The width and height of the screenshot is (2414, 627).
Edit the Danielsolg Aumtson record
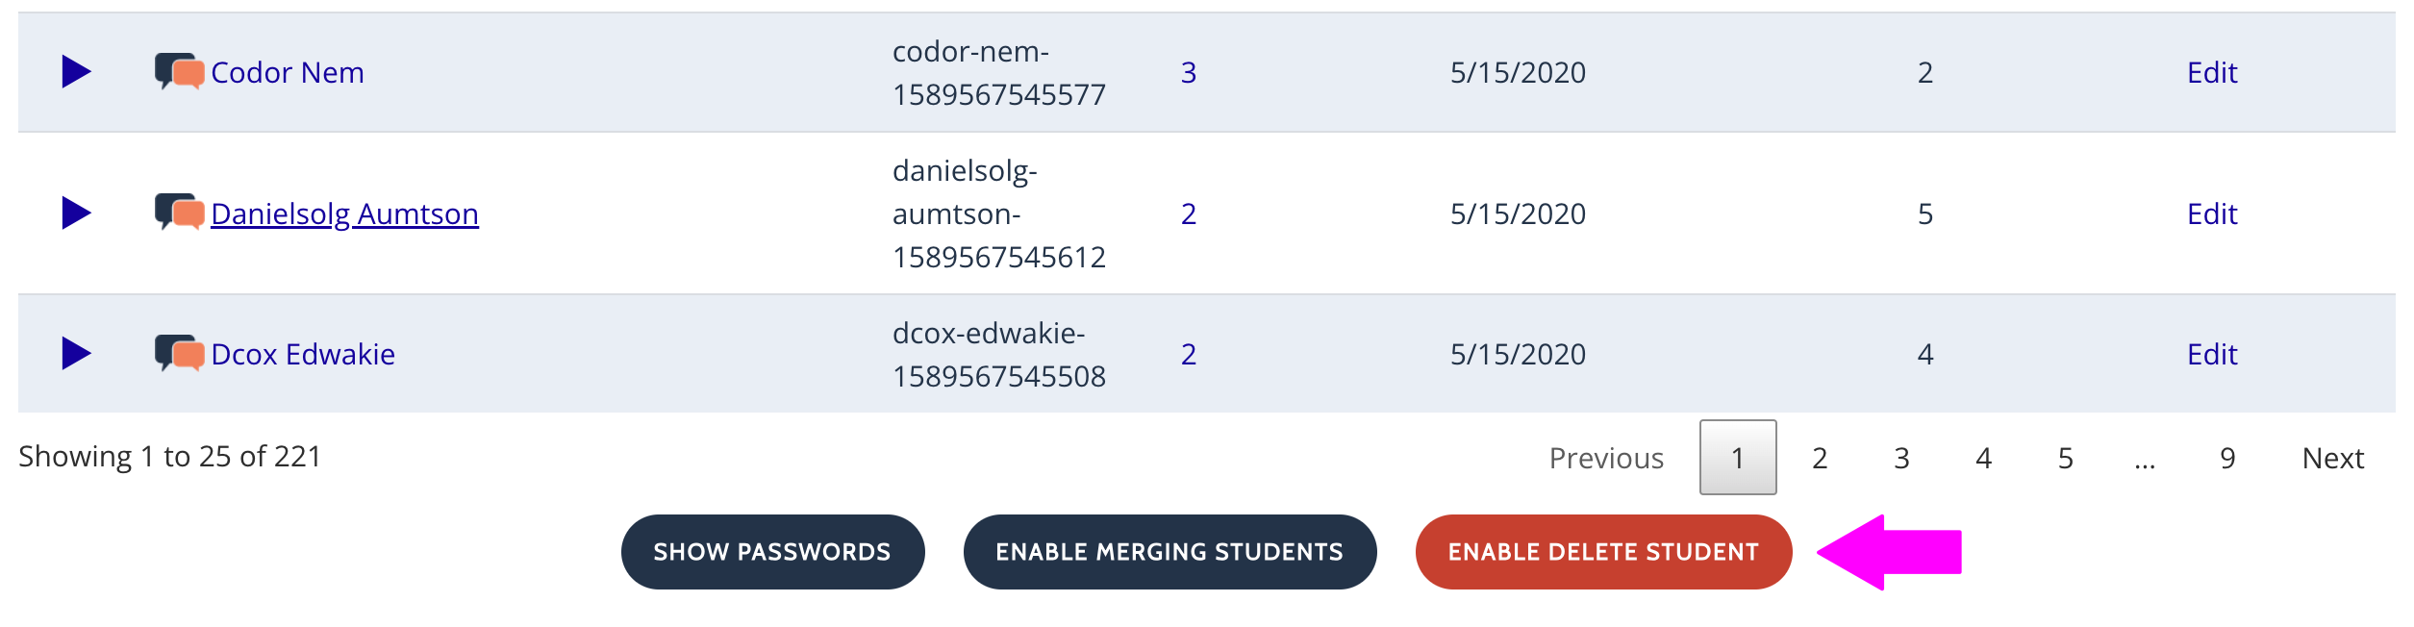pyautogui.click(x=2212, y=213)
